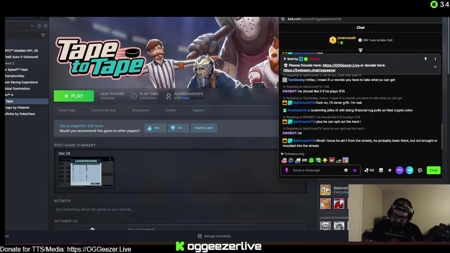Viewport: 450px width, 253px height.
Task: Click the red achievement icon next to basketball
Action: (x=339, y=204)
